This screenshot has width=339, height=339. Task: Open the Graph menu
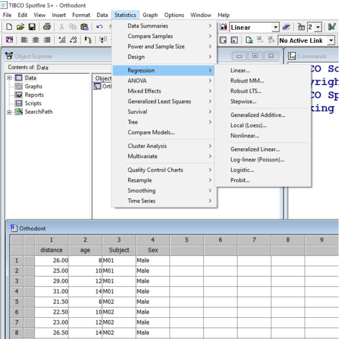(150, 15)
